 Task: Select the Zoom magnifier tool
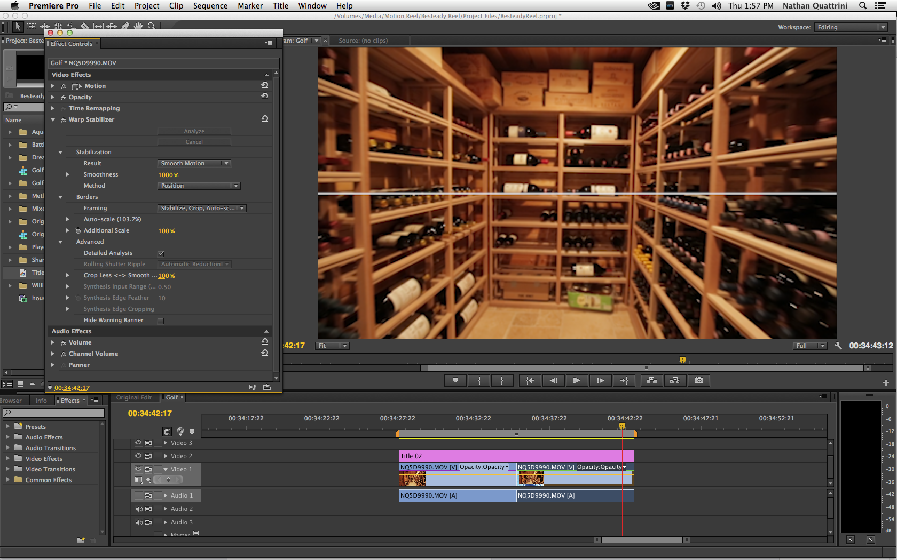point(152,26)
